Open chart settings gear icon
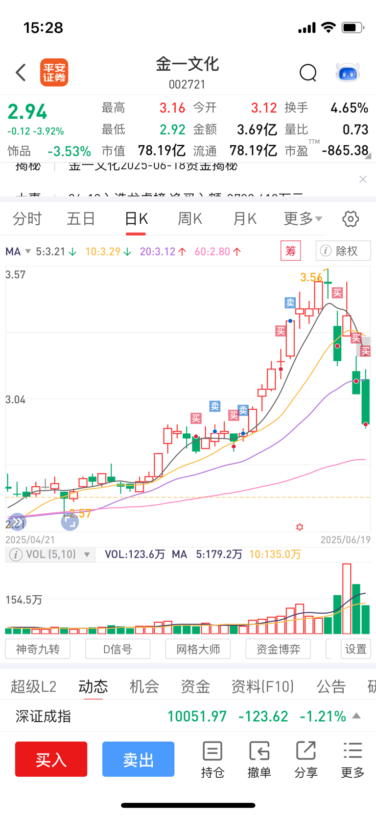The height and width of the screenshot is (816, 376). coord(351,219)
